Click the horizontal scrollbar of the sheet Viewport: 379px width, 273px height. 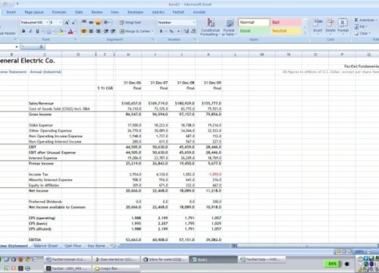307,246
